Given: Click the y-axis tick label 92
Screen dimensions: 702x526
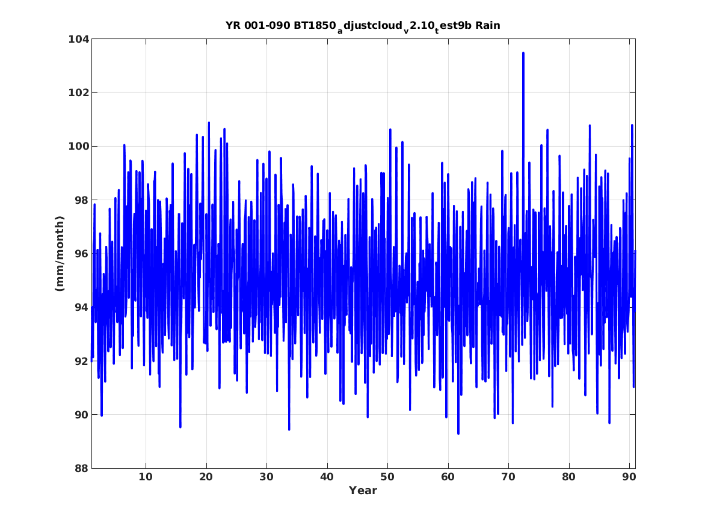Looking at the screenshot, I should pyautogui.click(x=82, y=361).
